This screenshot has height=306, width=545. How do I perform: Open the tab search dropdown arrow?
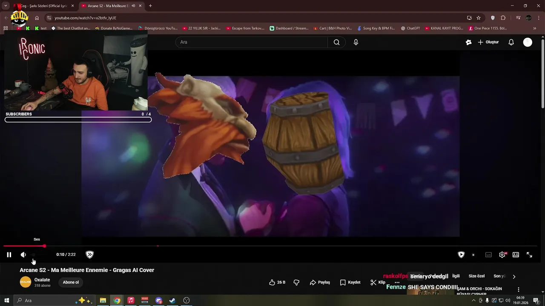point(6,6)
